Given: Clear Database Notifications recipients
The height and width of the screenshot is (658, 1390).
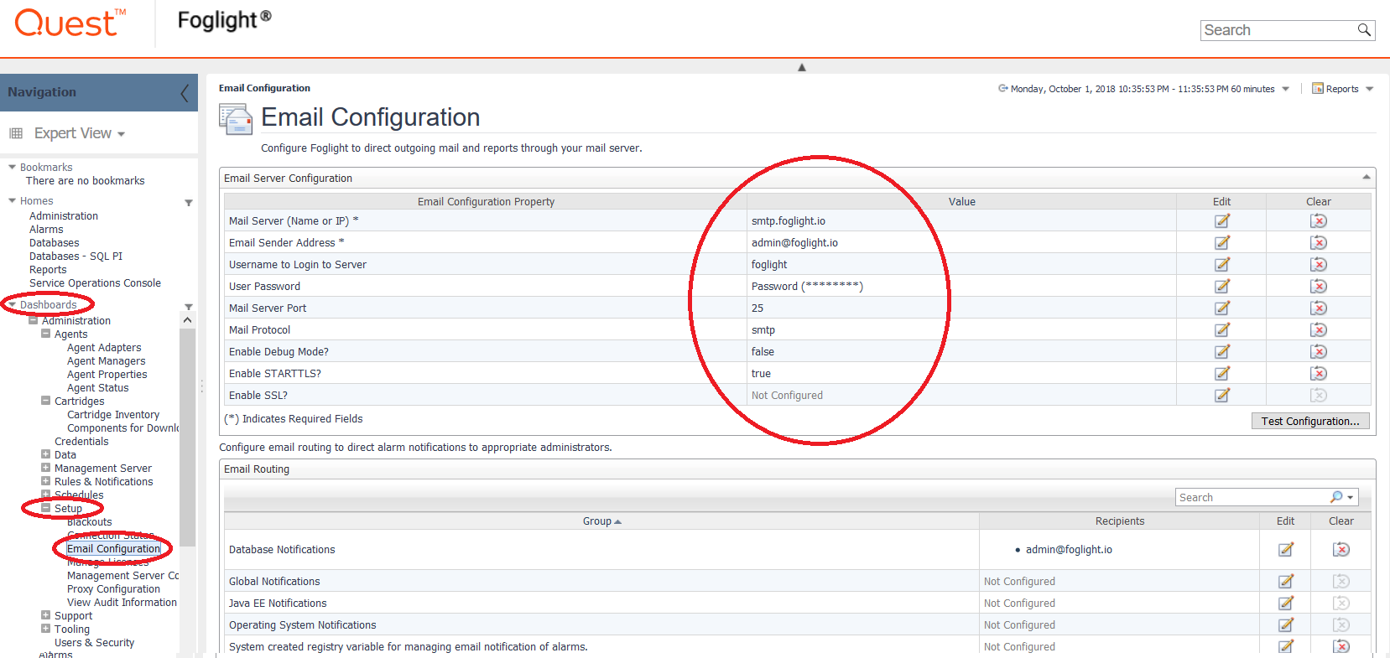Looking at the screenshot, I should (x=1341, y=549).
